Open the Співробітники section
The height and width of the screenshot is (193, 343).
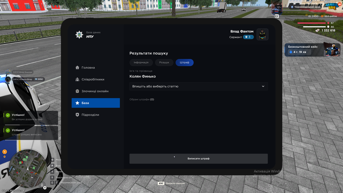pos(96,79)
